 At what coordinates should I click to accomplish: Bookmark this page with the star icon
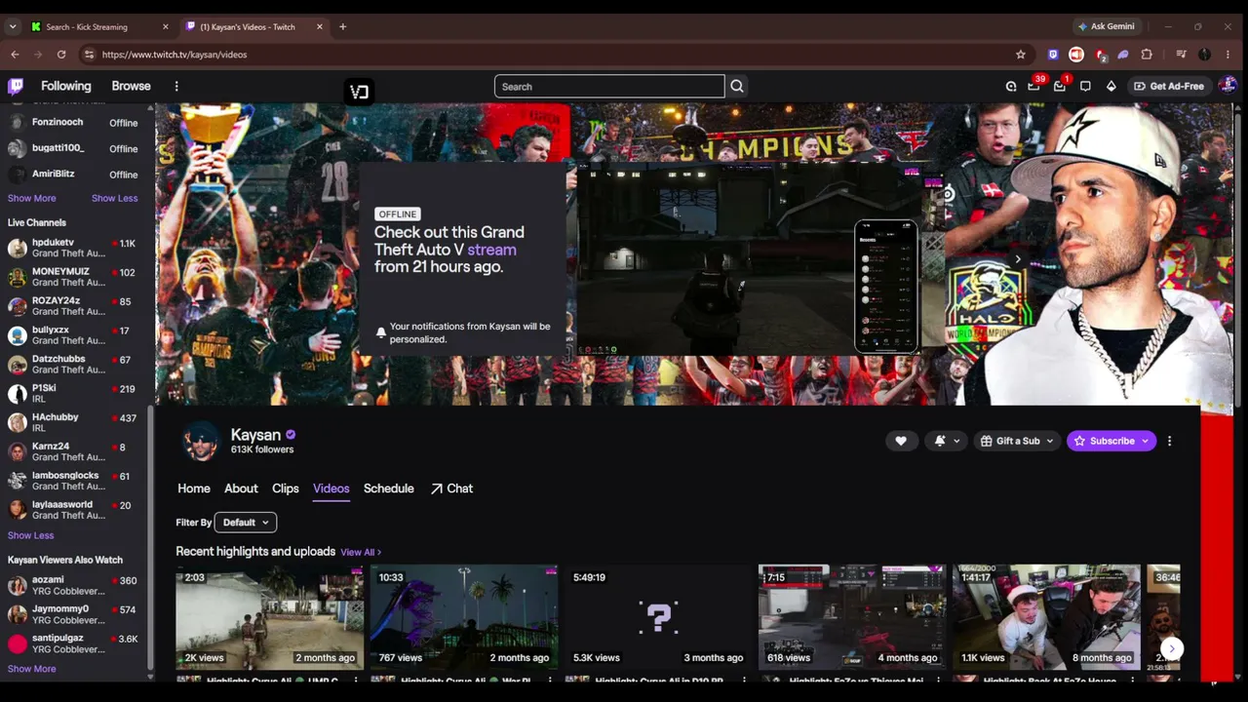click(1021, 55)
